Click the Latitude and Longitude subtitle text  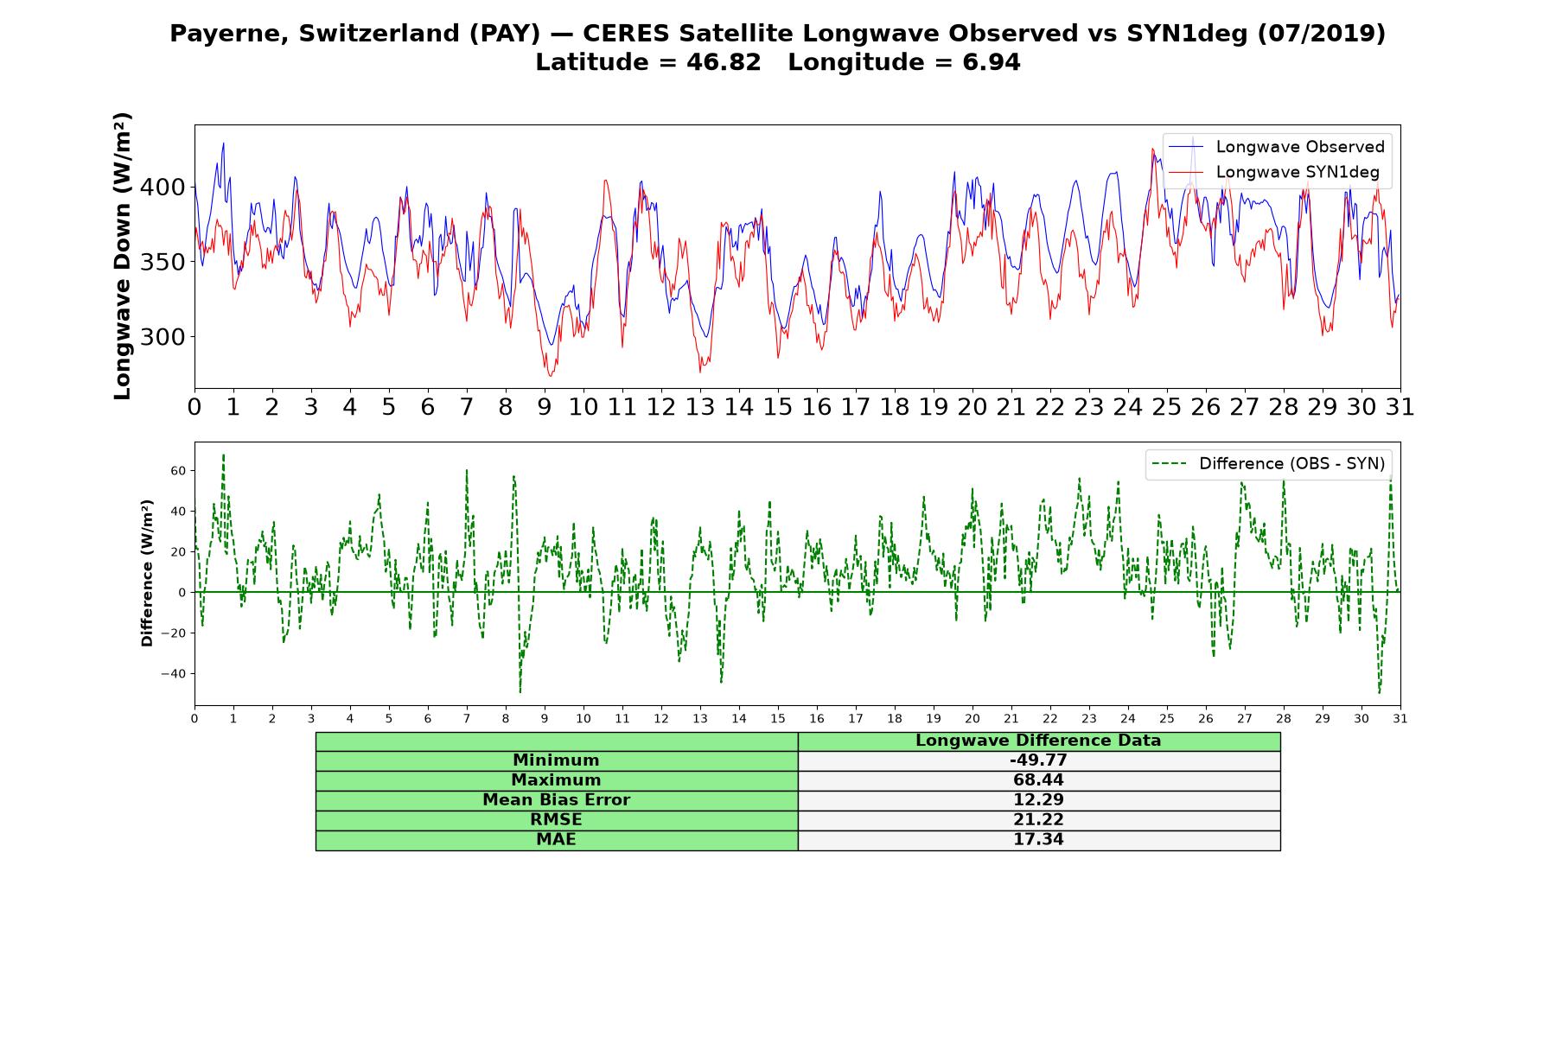778,63
